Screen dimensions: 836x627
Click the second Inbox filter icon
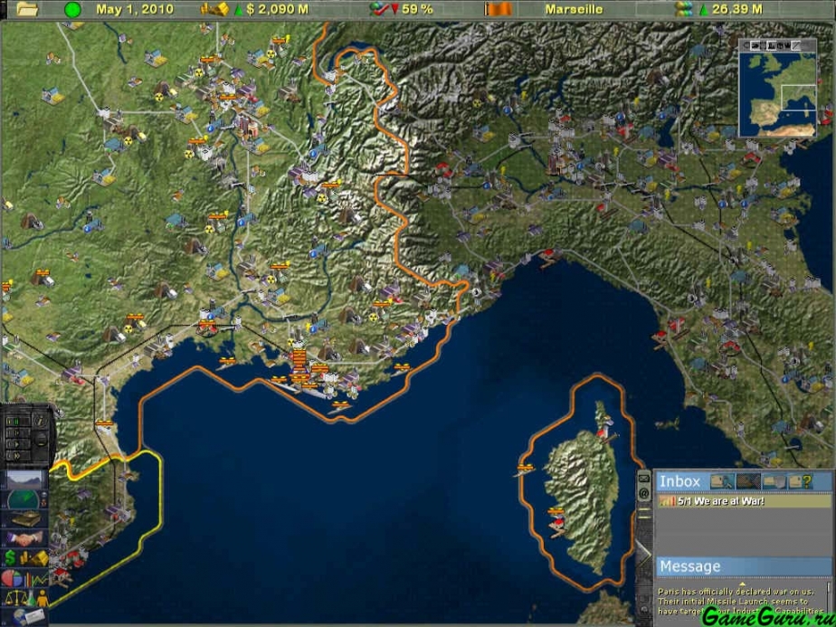click(748, 481)
